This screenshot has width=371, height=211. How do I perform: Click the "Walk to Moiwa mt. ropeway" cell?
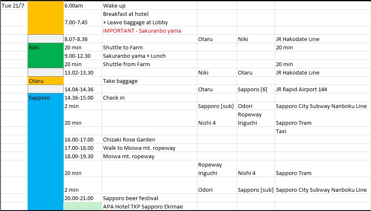pyautogui.click(x=139, y=148)
